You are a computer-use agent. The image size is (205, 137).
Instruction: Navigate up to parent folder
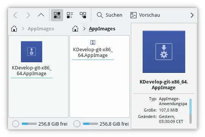[x=41, y=15]
